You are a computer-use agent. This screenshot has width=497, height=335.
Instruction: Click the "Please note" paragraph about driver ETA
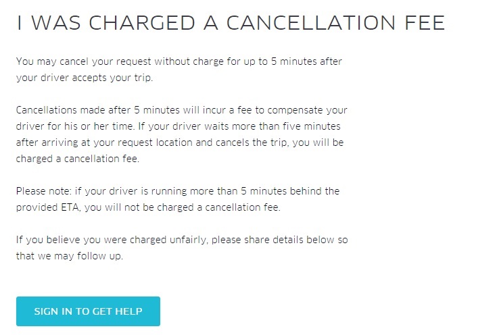click(x=178, y=199)
